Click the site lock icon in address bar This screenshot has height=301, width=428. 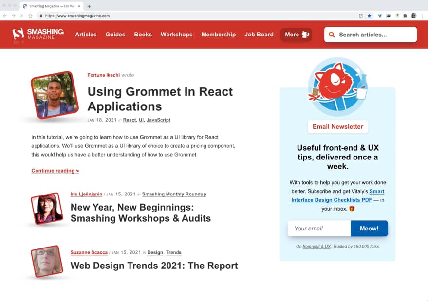(41, 16)
